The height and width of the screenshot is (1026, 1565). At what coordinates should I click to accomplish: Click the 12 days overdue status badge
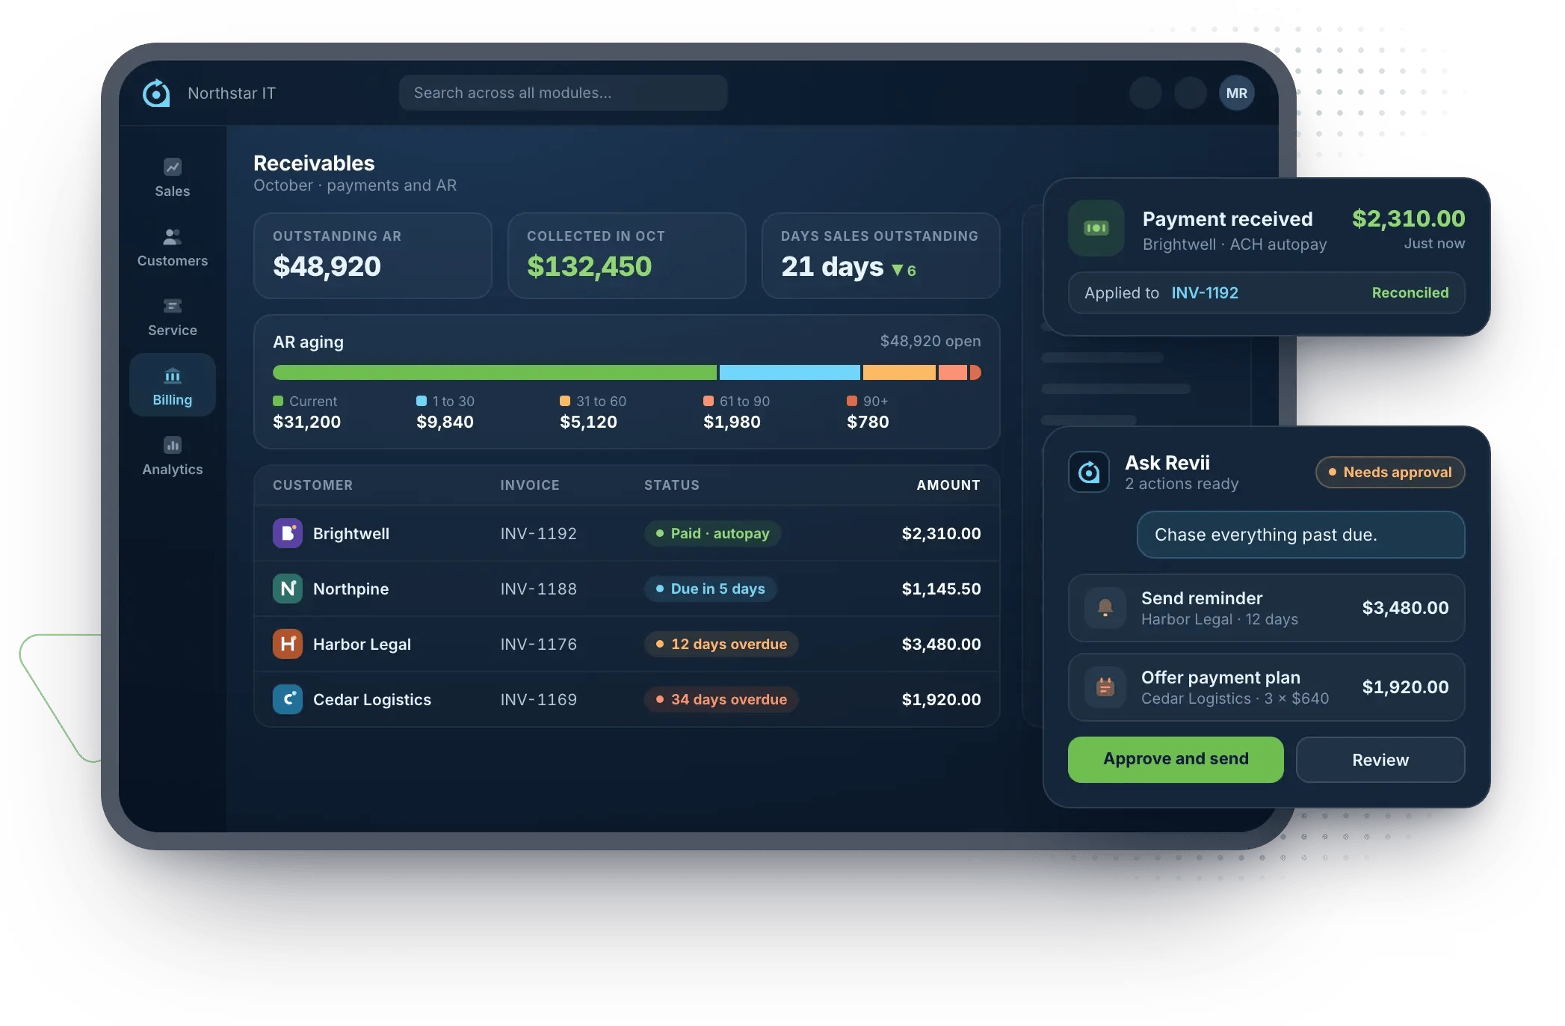coord(721,644)
